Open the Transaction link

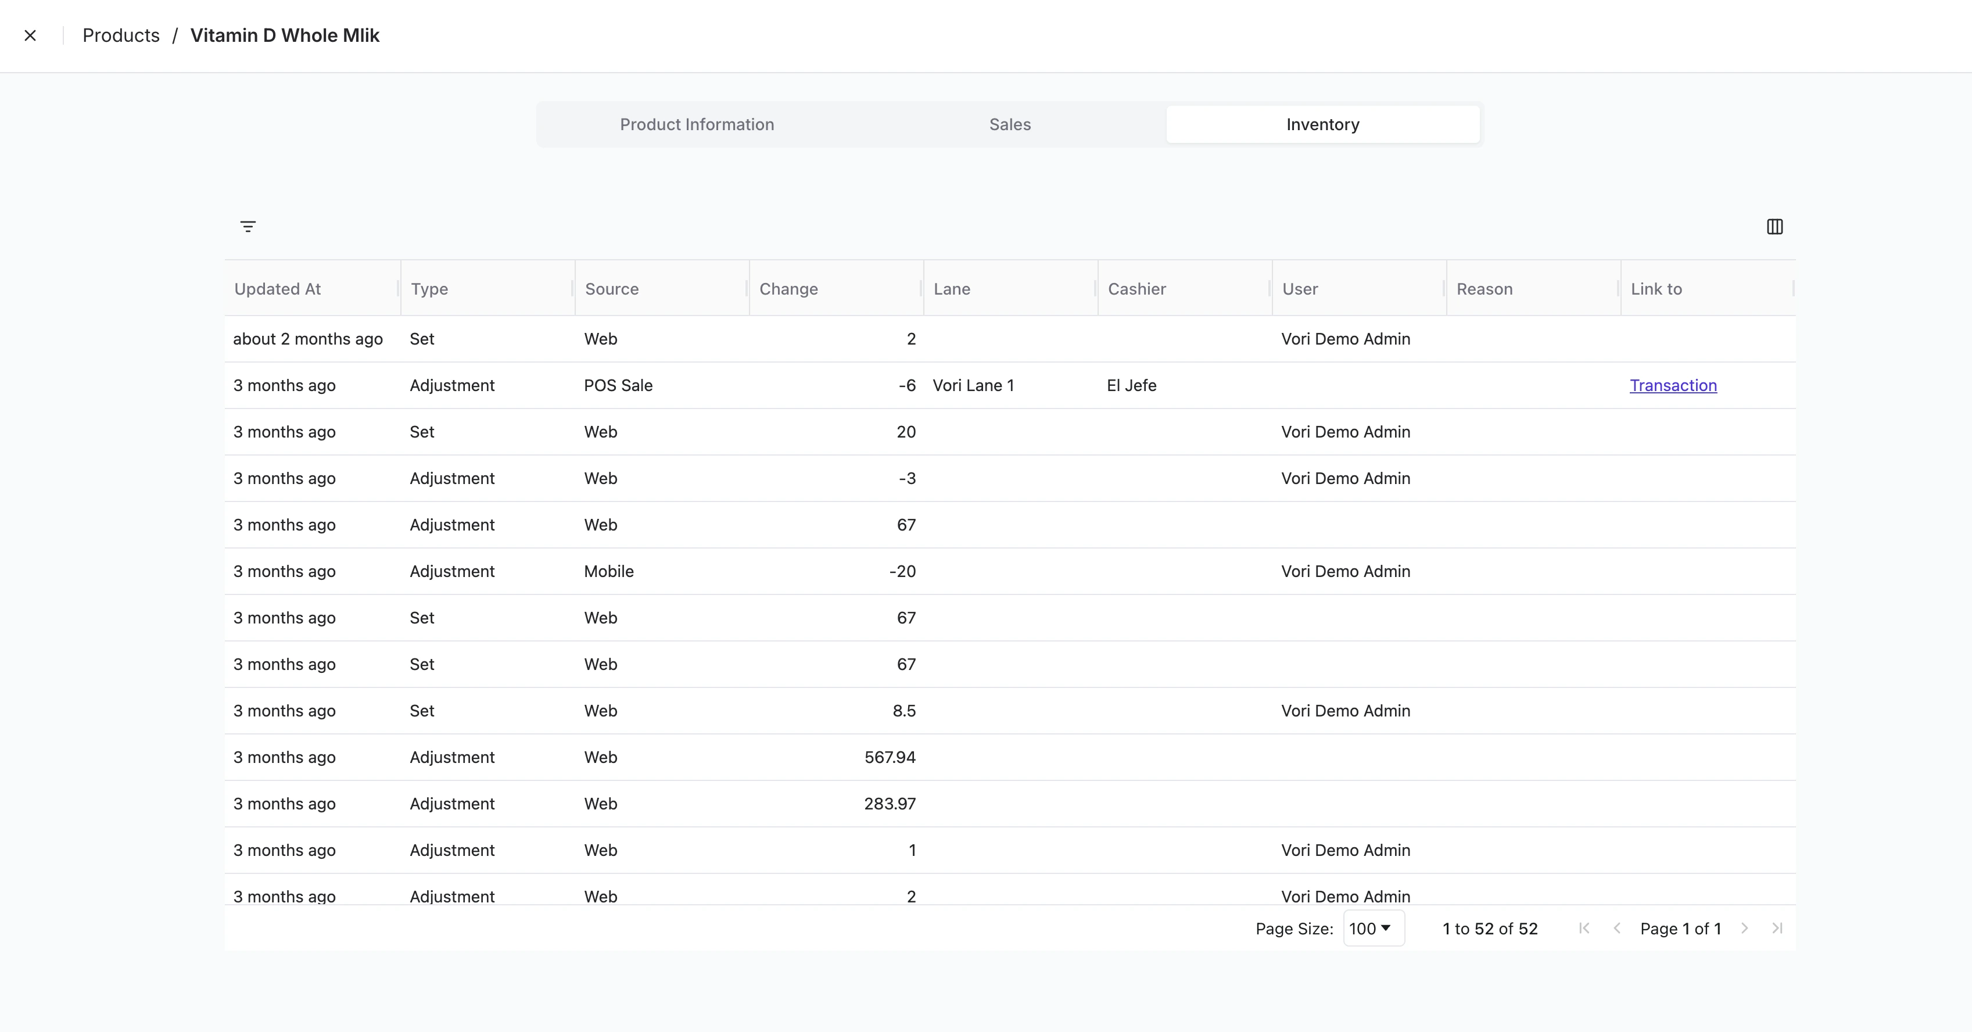coord(1673,385)
